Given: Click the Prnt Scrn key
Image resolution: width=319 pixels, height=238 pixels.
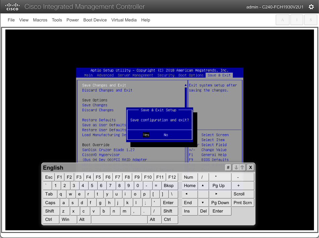Looking at the screenshot, I should (x=243, y=202).
